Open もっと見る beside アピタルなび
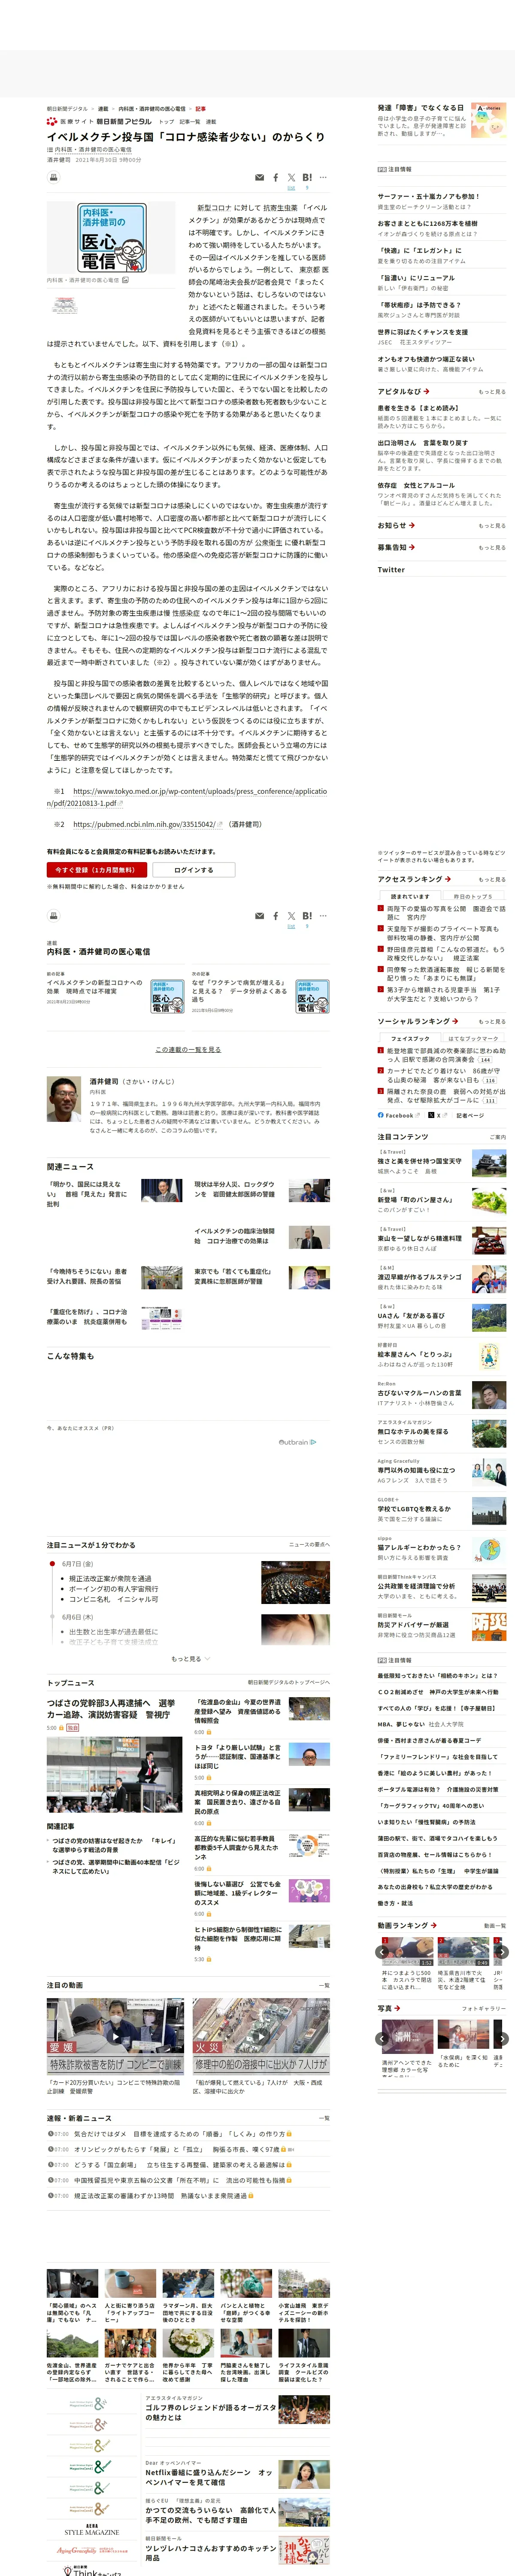This screenshot has height=2576, width=515. tap(491, 392)
